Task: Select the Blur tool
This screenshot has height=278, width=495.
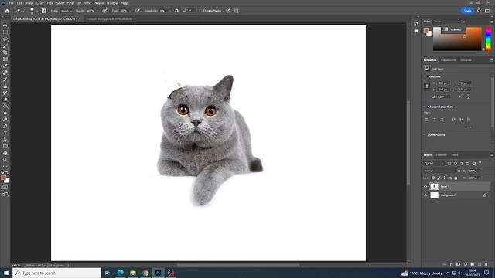Action: coord(5,113)
